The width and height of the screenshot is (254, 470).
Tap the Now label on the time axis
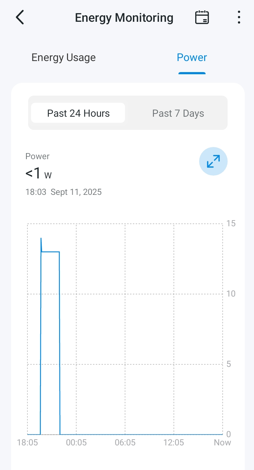tap(222, 443)
